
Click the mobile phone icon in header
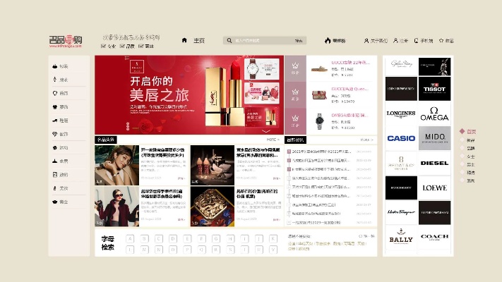tap(416, 41)
